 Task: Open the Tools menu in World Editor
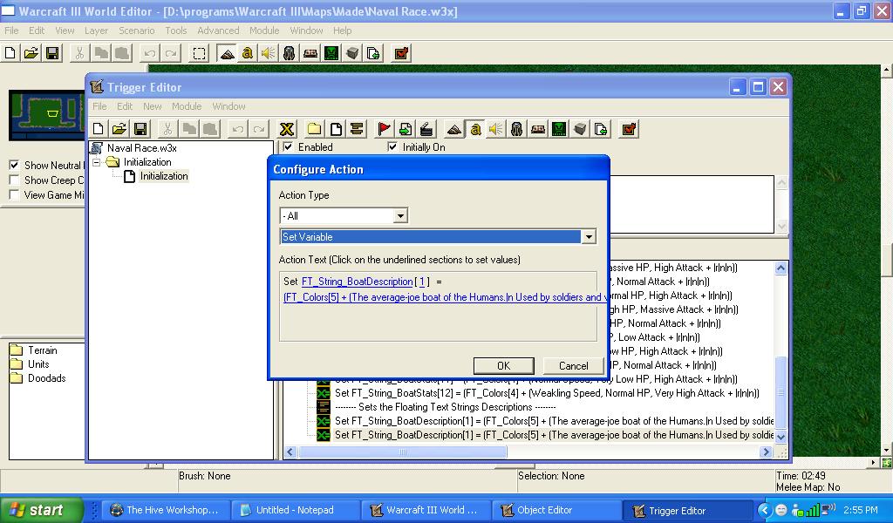pyautogui.click(x=176, y=31)
